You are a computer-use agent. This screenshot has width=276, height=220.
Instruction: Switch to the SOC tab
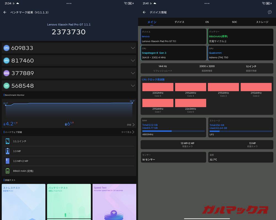pos(234,22)
